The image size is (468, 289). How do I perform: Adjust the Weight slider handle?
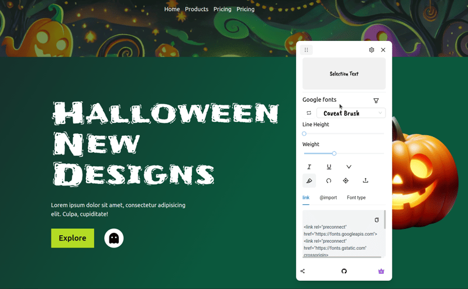click(x=334, y=153)
